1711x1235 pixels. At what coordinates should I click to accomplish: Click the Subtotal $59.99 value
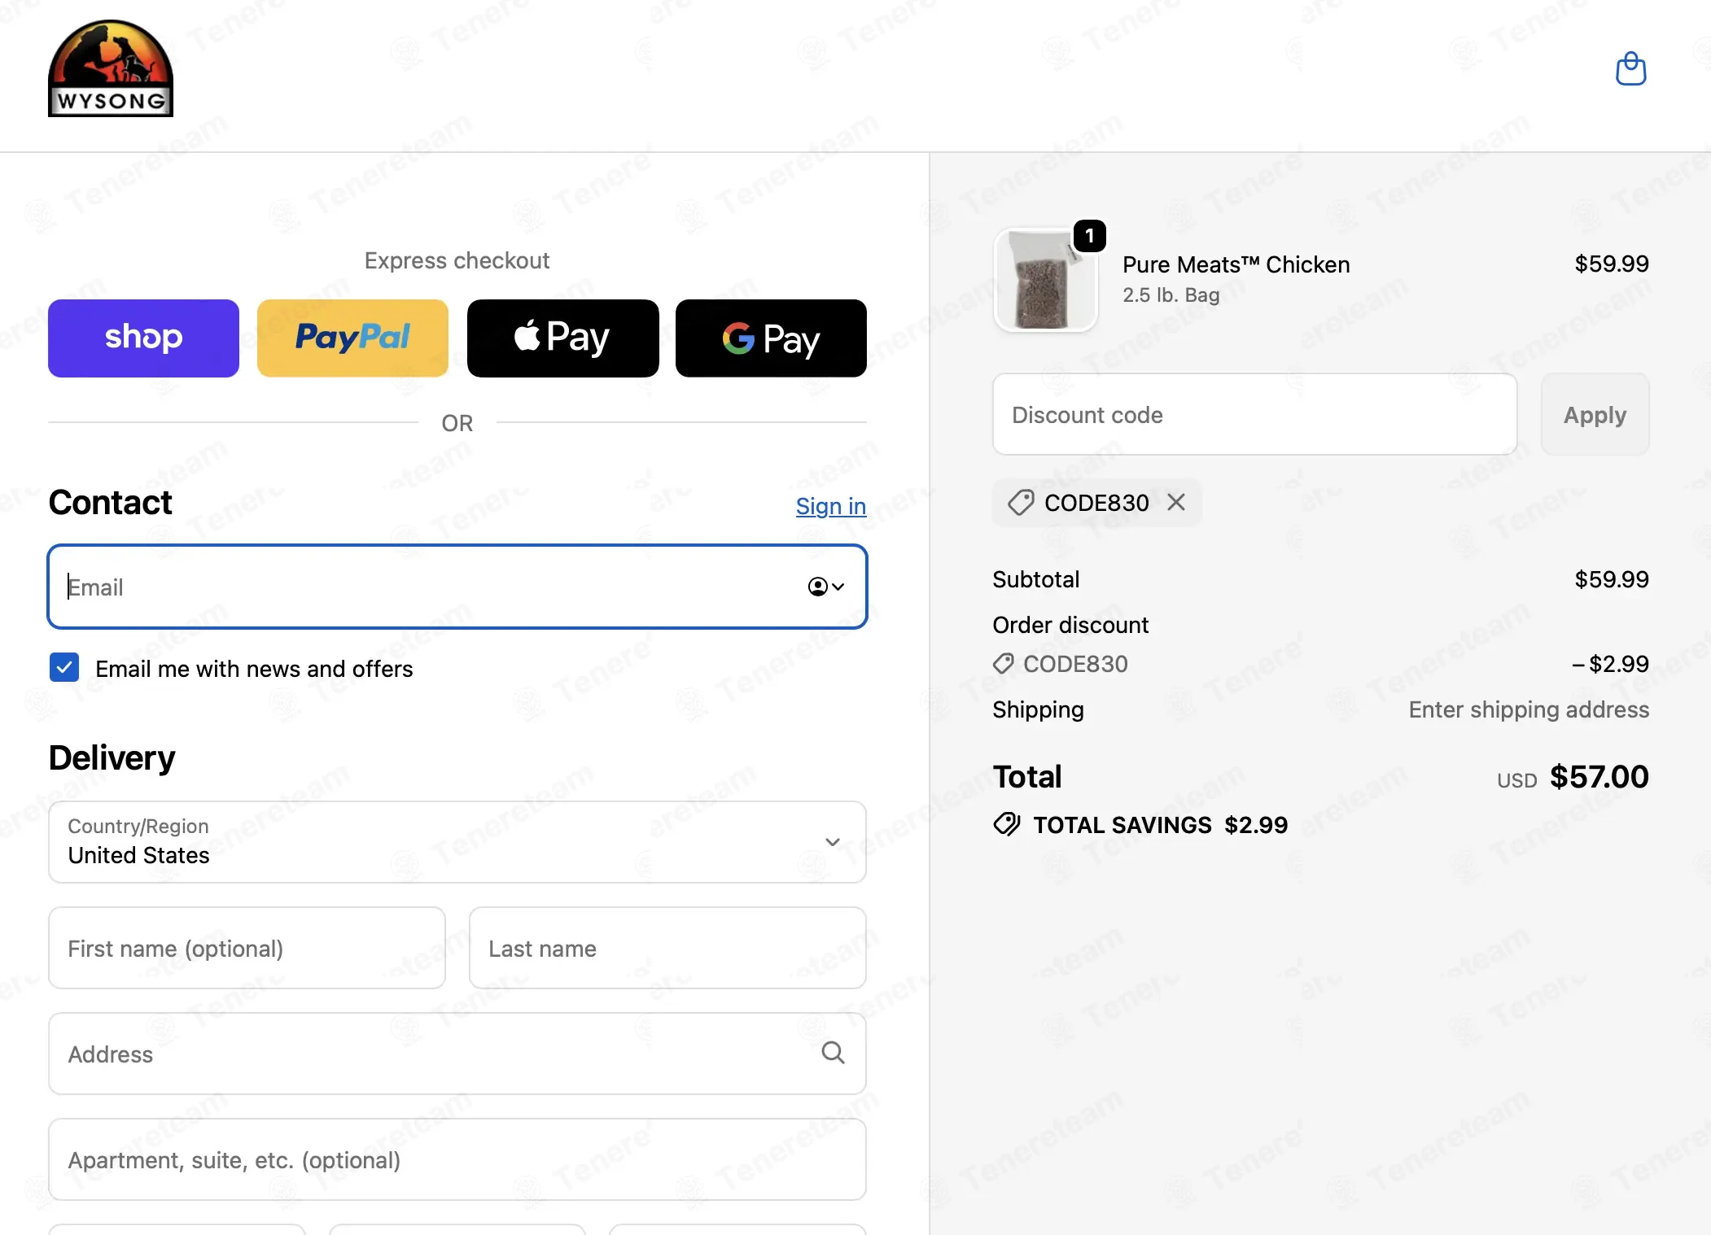1611,579
